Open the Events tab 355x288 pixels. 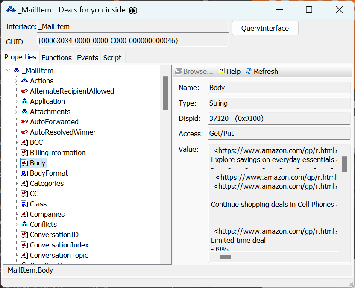pyautogui.click(x=88, y=58)
